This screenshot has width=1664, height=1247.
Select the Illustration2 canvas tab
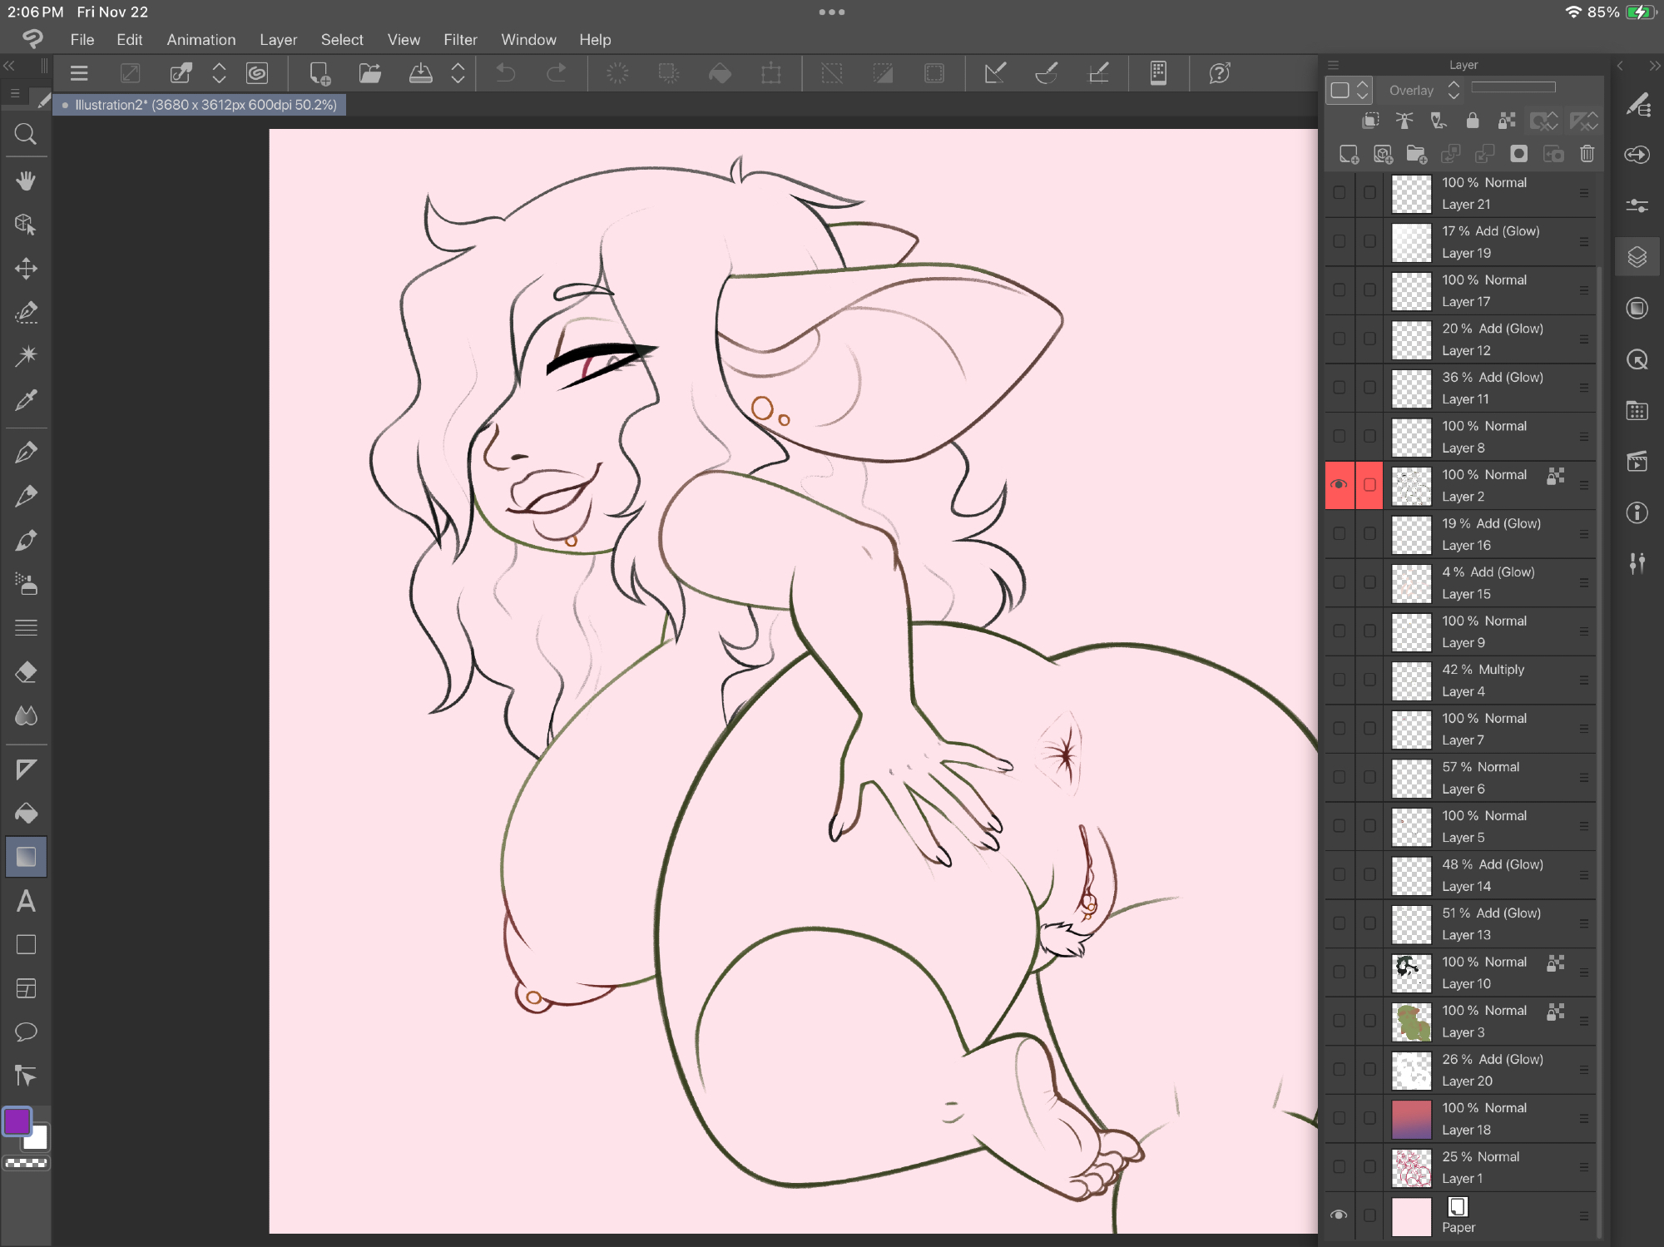coord(200,105)
